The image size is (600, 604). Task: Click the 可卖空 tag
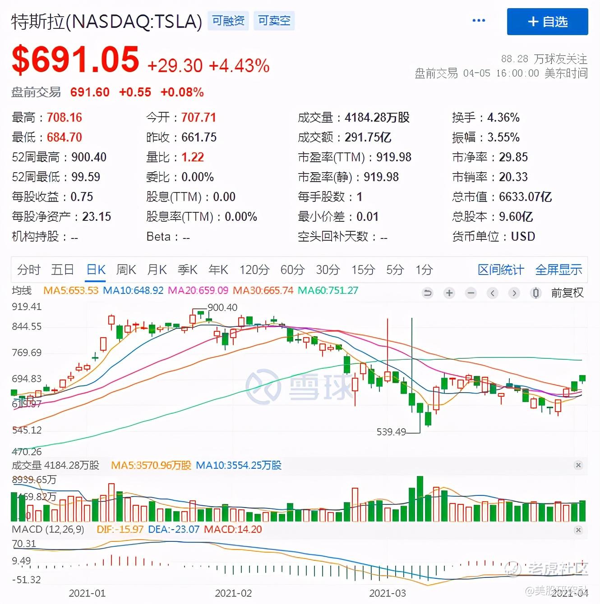[x=274, y=21]
